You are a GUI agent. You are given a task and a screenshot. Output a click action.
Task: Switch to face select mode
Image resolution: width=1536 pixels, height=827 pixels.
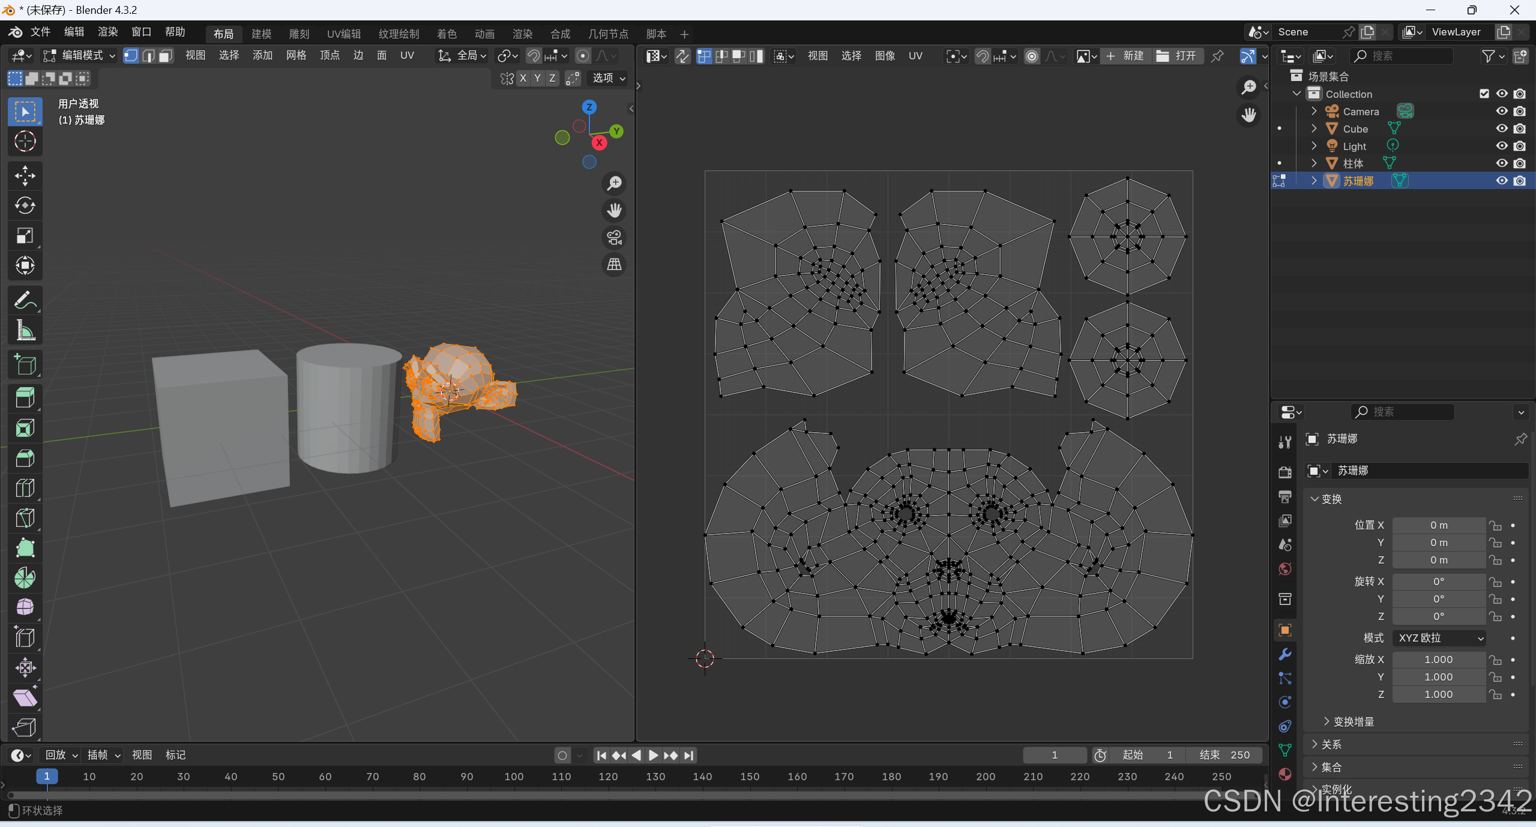166,56
